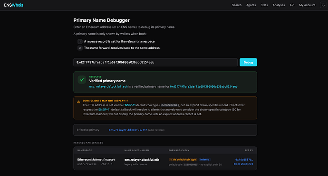Image resolution: width=328 pixels, height=176 pixels.
Task: Click the FORWARD CHECK column header
Action: (179, 150)
